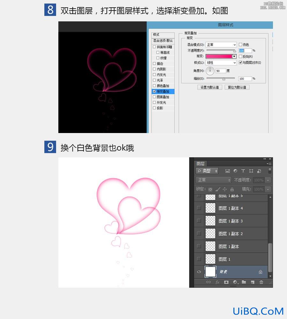Lock position move icon

click(224, 189)
